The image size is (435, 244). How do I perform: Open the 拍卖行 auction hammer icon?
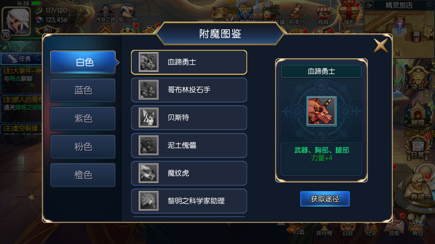click(297, 15)
